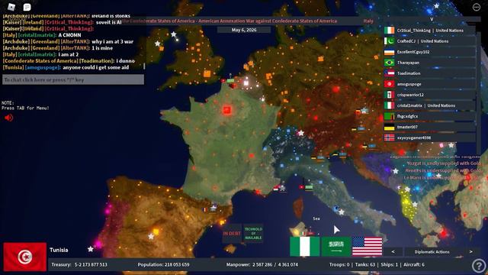This screenshot has width=488, height=275.
Task: Click the Italy label in war banner
Action: pos(368,21)
